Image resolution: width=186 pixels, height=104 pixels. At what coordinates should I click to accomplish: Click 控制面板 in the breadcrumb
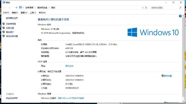tap(29, 8)
